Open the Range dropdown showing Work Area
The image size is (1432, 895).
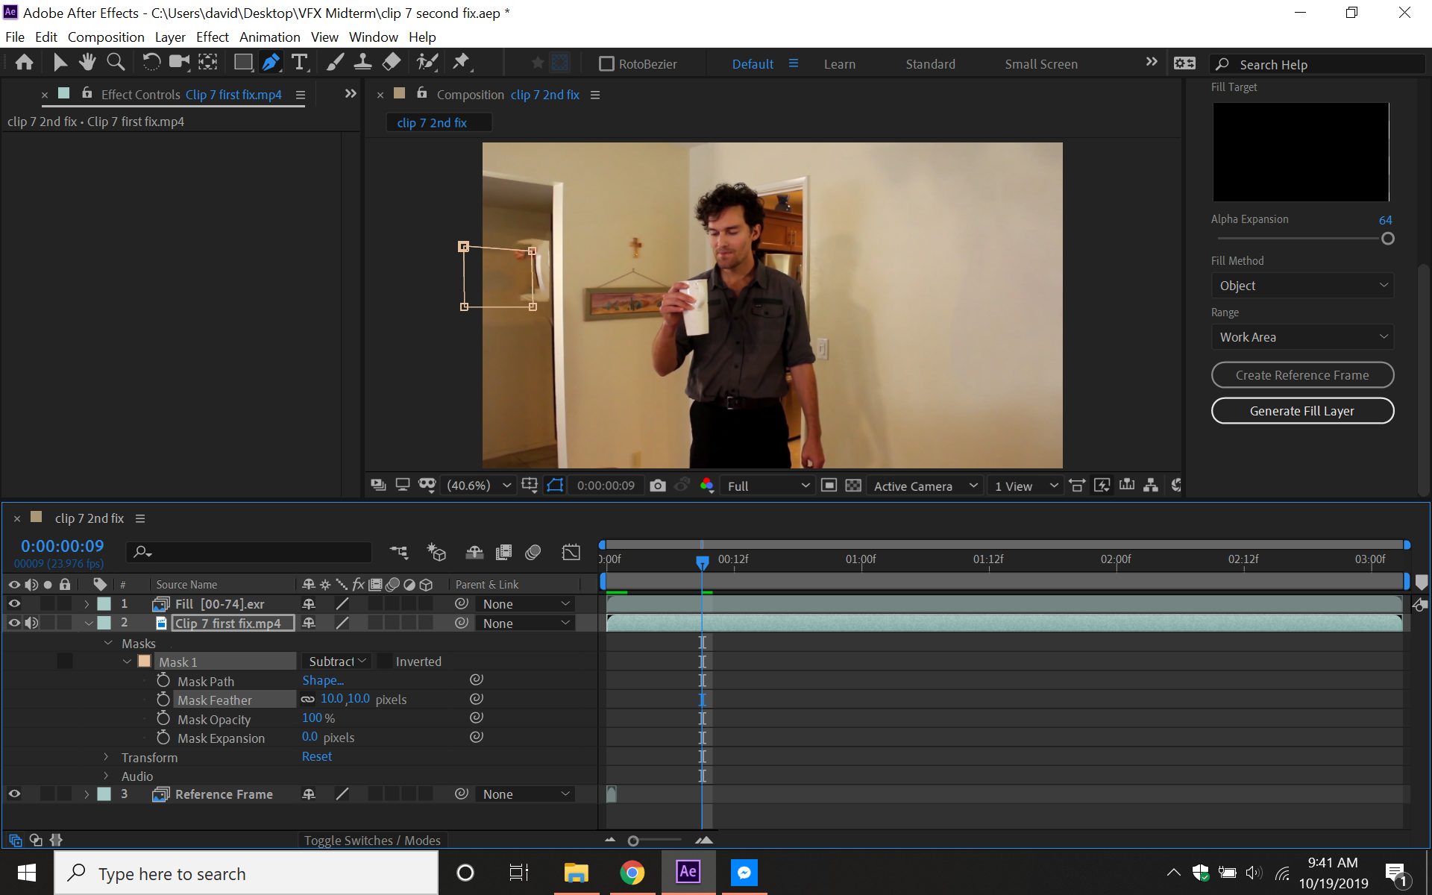1301,336
